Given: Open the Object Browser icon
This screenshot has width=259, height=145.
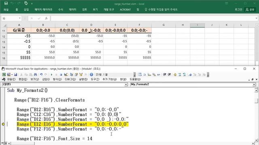Looking at the screenshot, I should coord(81,75).
